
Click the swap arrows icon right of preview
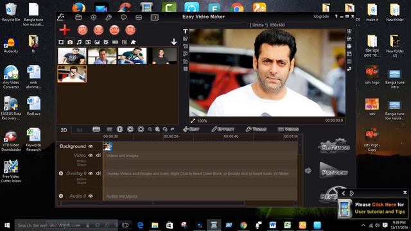coord(349,69)
